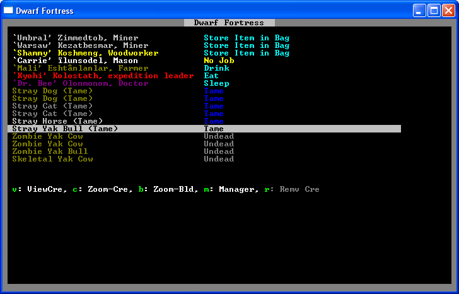Click the 'Drink' job status

pos(217,69)
